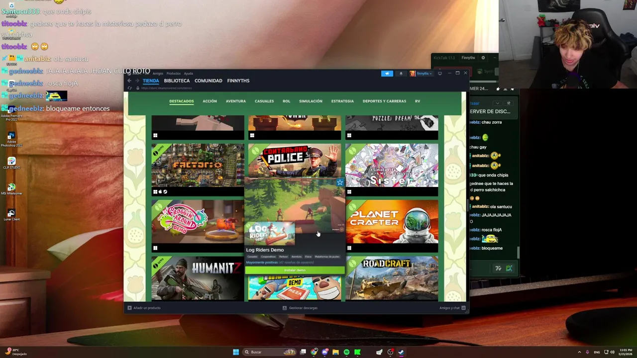Open the Steam announcements megaphone
637x358 pixels.
click(x=387, y=74)
